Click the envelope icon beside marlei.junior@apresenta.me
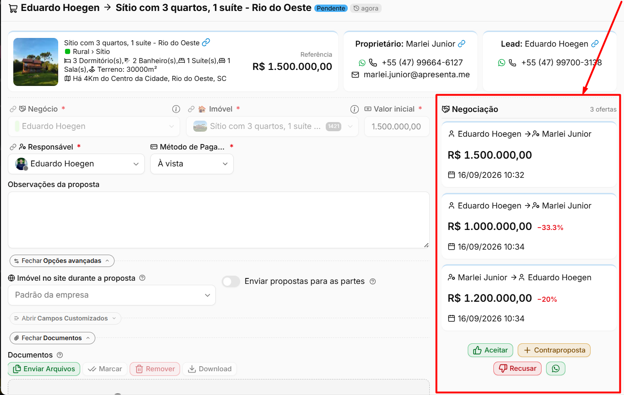This screenshot has width=624, height=395. point(356,75)
